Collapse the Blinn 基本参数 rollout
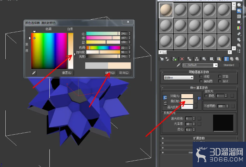 199,88
